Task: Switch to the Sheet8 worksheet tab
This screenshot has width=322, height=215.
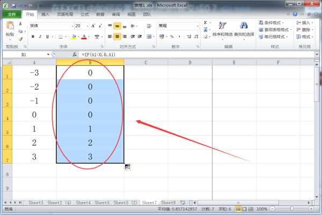Action: coord(169,203)
